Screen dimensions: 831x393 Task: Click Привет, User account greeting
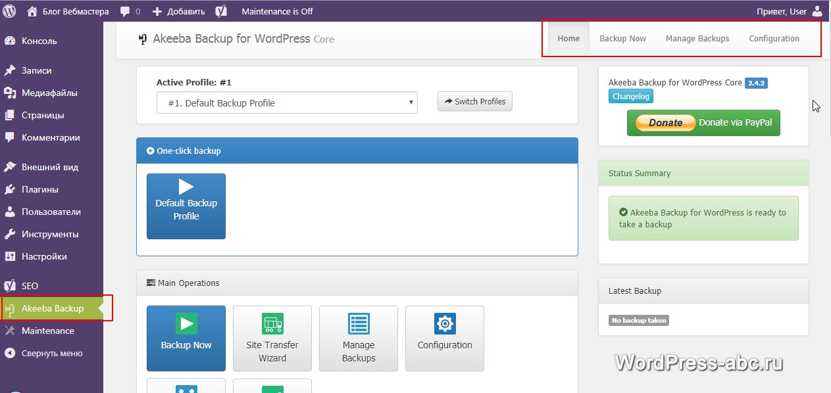tap(782, 11)
